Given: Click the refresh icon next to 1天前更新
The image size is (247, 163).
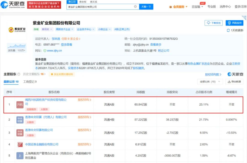Looking at the screenshot, I should (x=228, y=30).
